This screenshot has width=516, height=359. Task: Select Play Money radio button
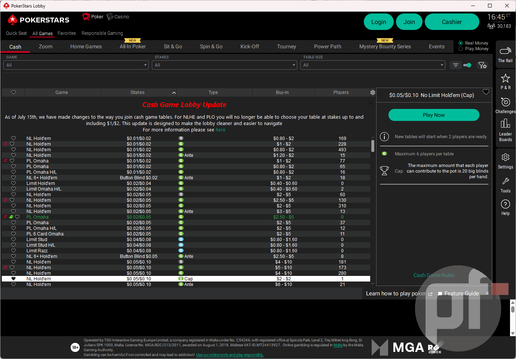point(461,49)
